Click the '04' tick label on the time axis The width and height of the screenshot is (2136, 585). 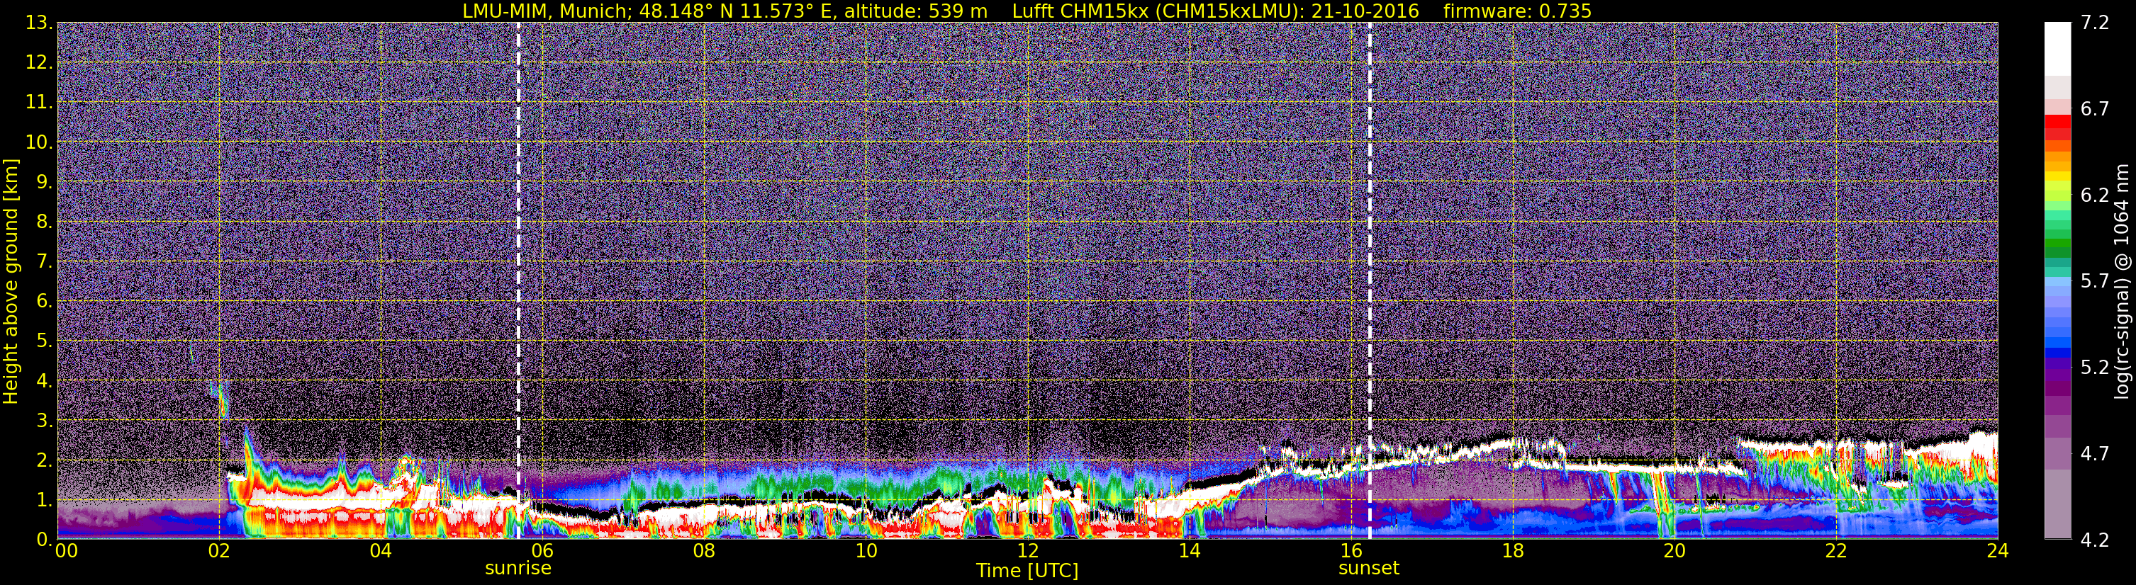[x=381, y=551]
